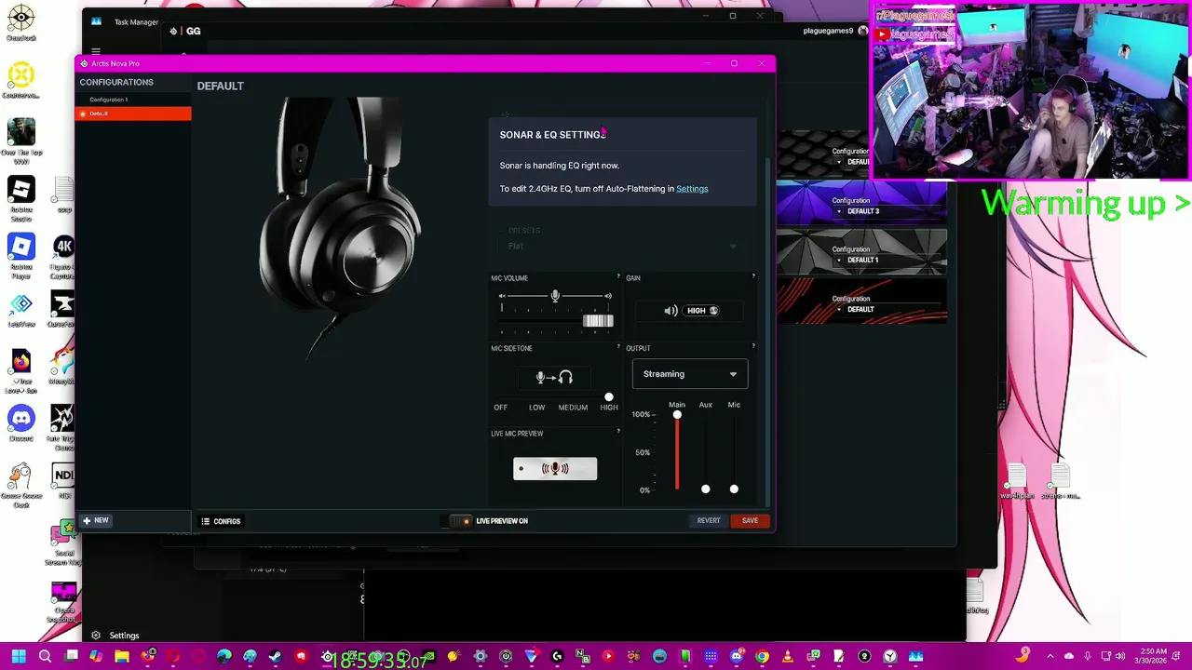
Task: Open help for Live Mic Preview
Action: click(618, 431)
